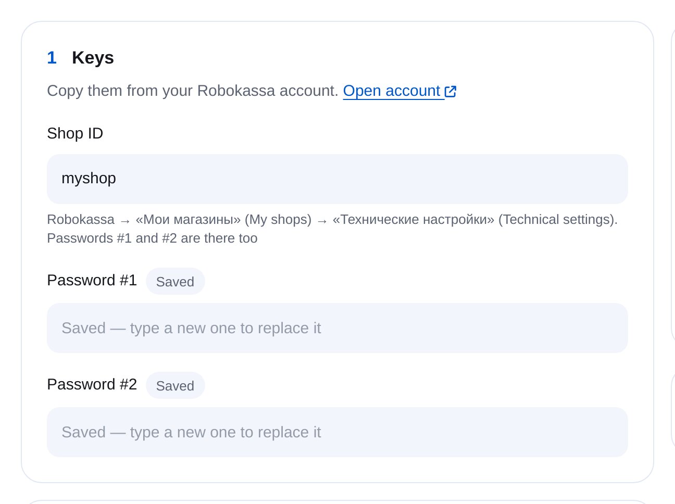The height and width of the screenshot is (504, 675).
Task: Click the "Copy them from your Robokassa account" text
Action: 193,91
